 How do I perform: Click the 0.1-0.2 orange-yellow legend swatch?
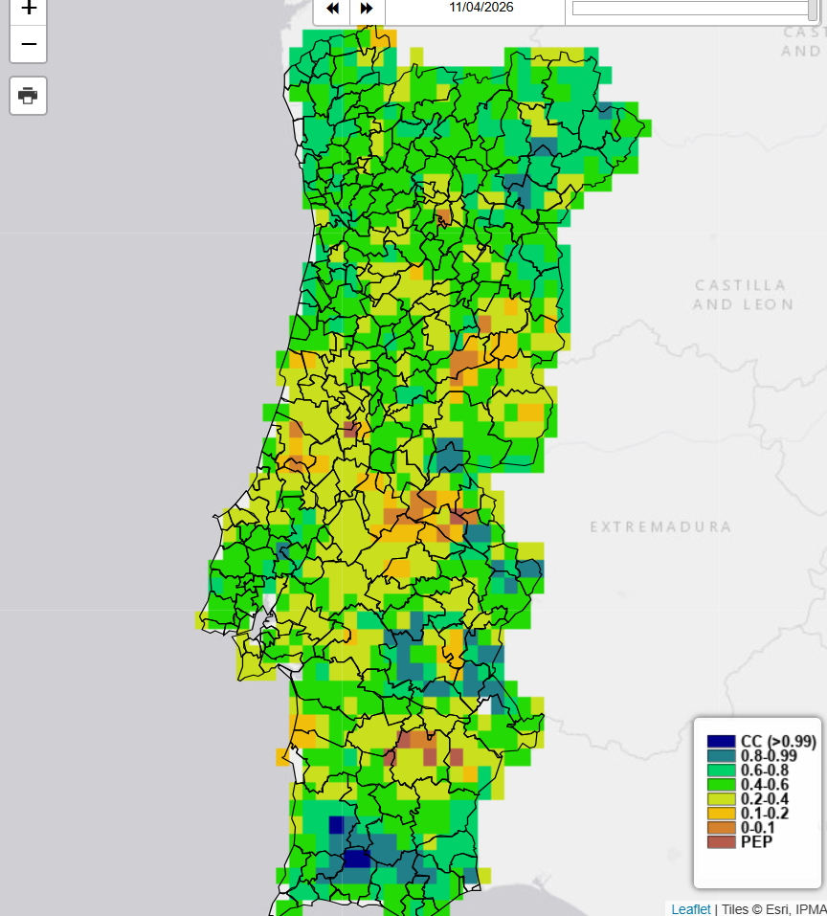721,814
